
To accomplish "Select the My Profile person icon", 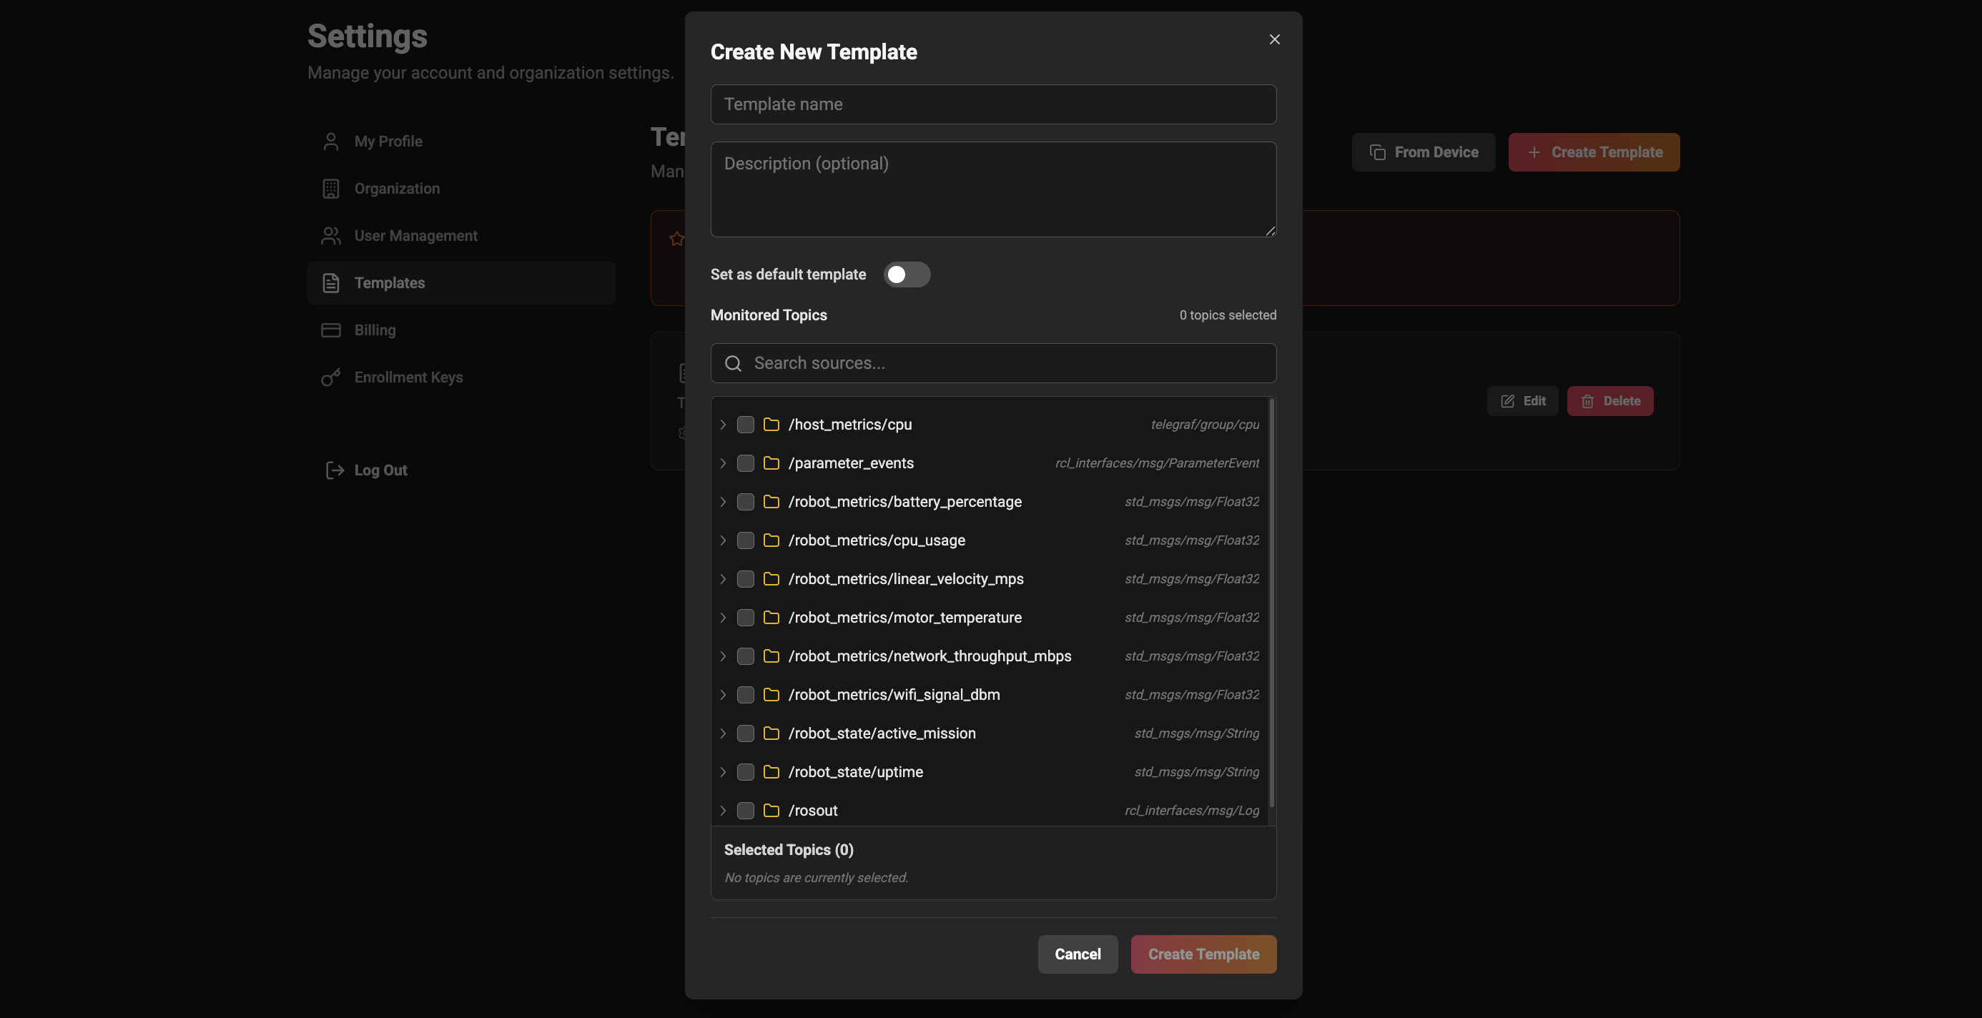I will click(x=331, y=141).
